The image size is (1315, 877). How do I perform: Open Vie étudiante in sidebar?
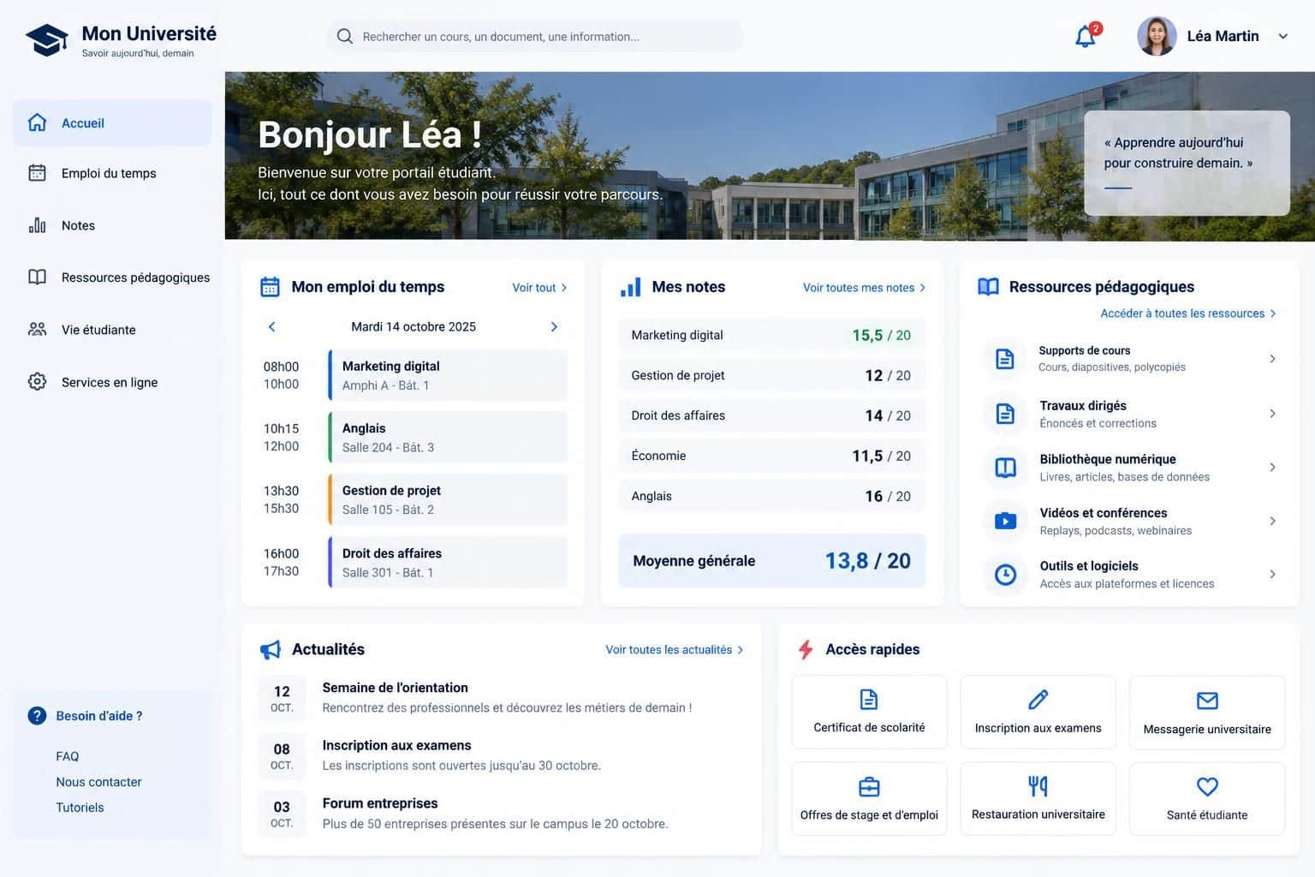coord(112,330)
